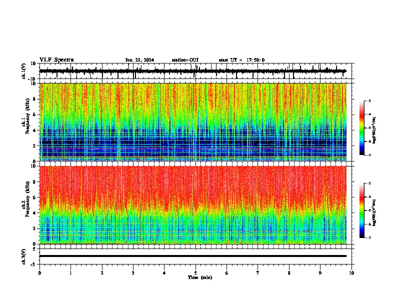The height and width of the screenshot is (306, 396).
Task: Click the "ch.2 Frequency (kHz)" axis label
Action: (x=25, y=199)
